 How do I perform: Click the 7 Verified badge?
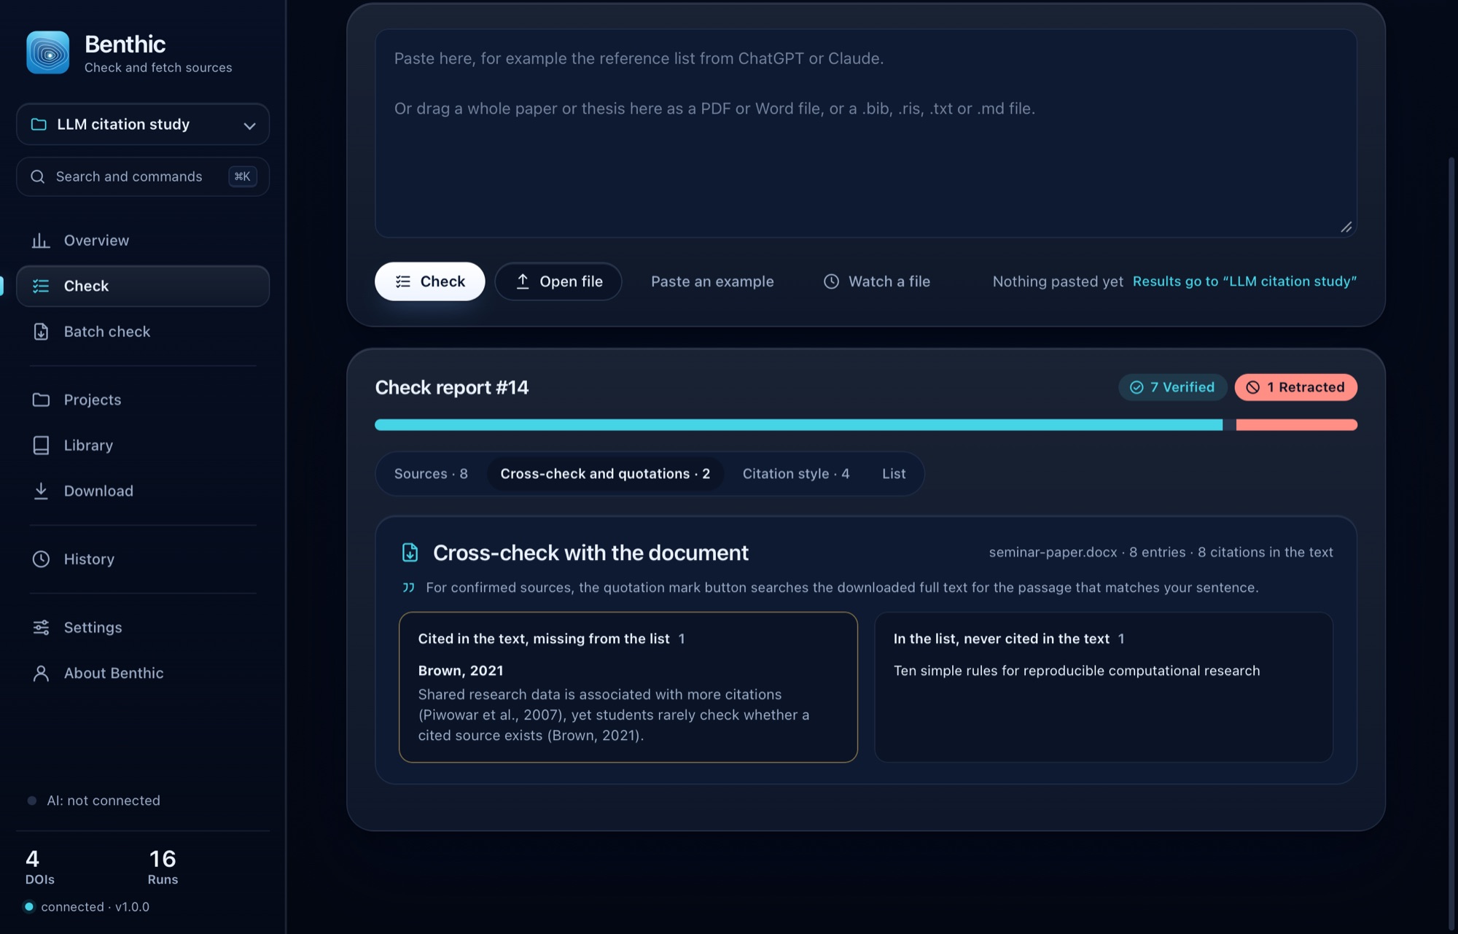coord(1172,387)
